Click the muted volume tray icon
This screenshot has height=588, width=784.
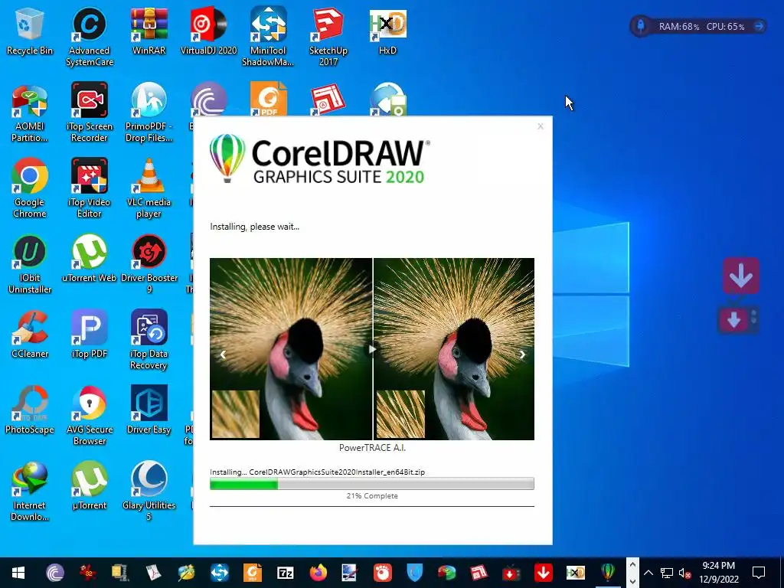684,573
